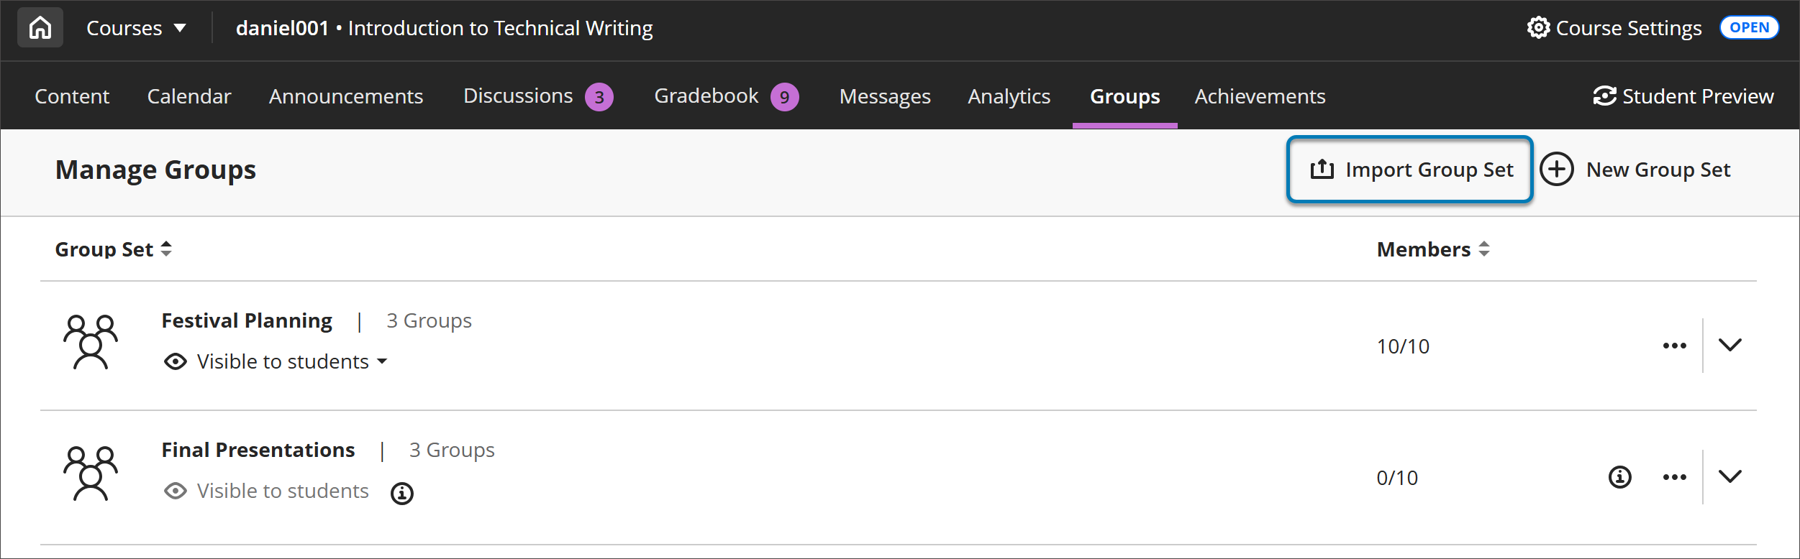Click the Student Preview icon
This screenshot has width=1800, height=559.
(1604, 96)
